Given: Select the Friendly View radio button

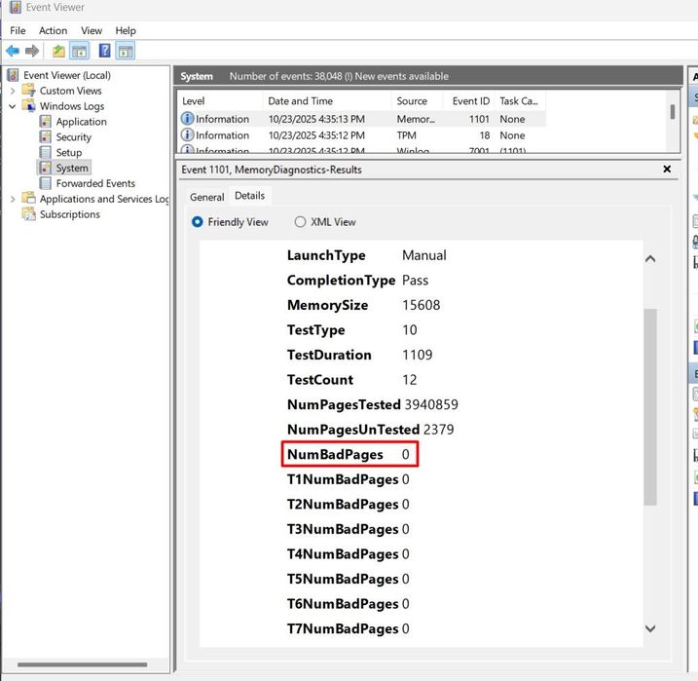Looking at the screenshot, I should pyautogui.click(x=197, y=222).
